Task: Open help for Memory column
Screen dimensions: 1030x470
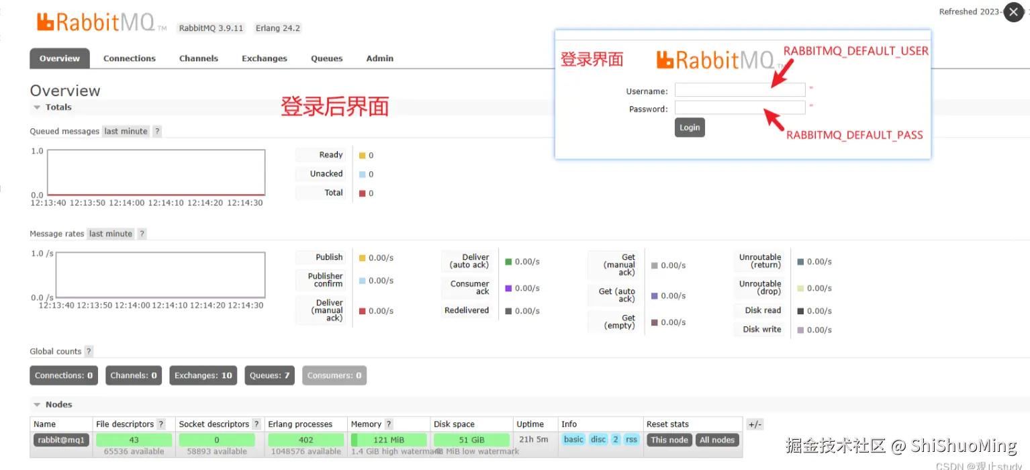Action: [x=389, y=424]
